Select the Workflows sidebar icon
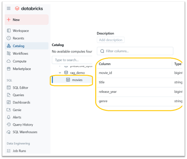The width and height of the screenshot is (187, 159). [x=9, y=54]
